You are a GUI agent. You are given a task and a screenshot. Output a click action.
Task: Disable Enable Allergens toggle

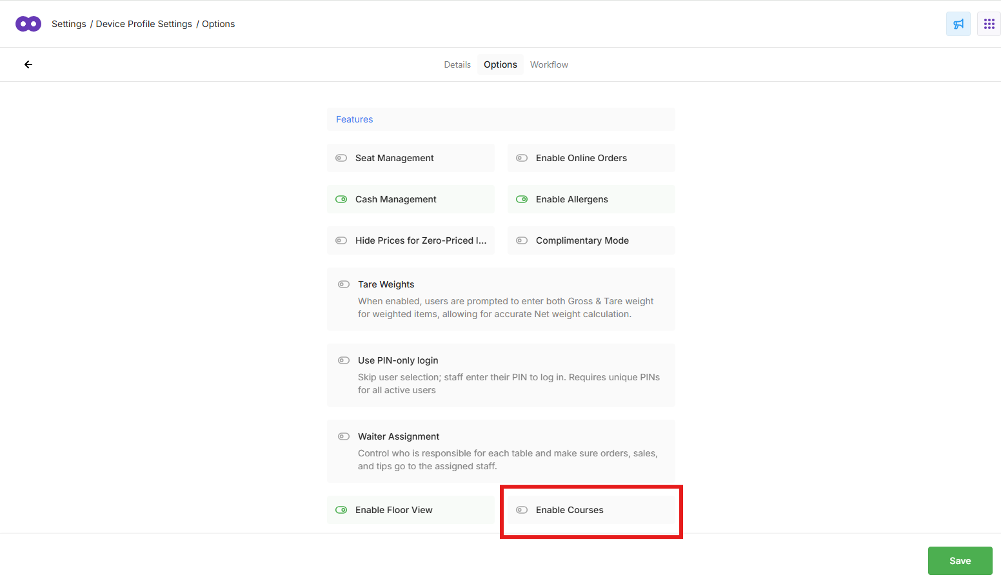pos(522,199)
